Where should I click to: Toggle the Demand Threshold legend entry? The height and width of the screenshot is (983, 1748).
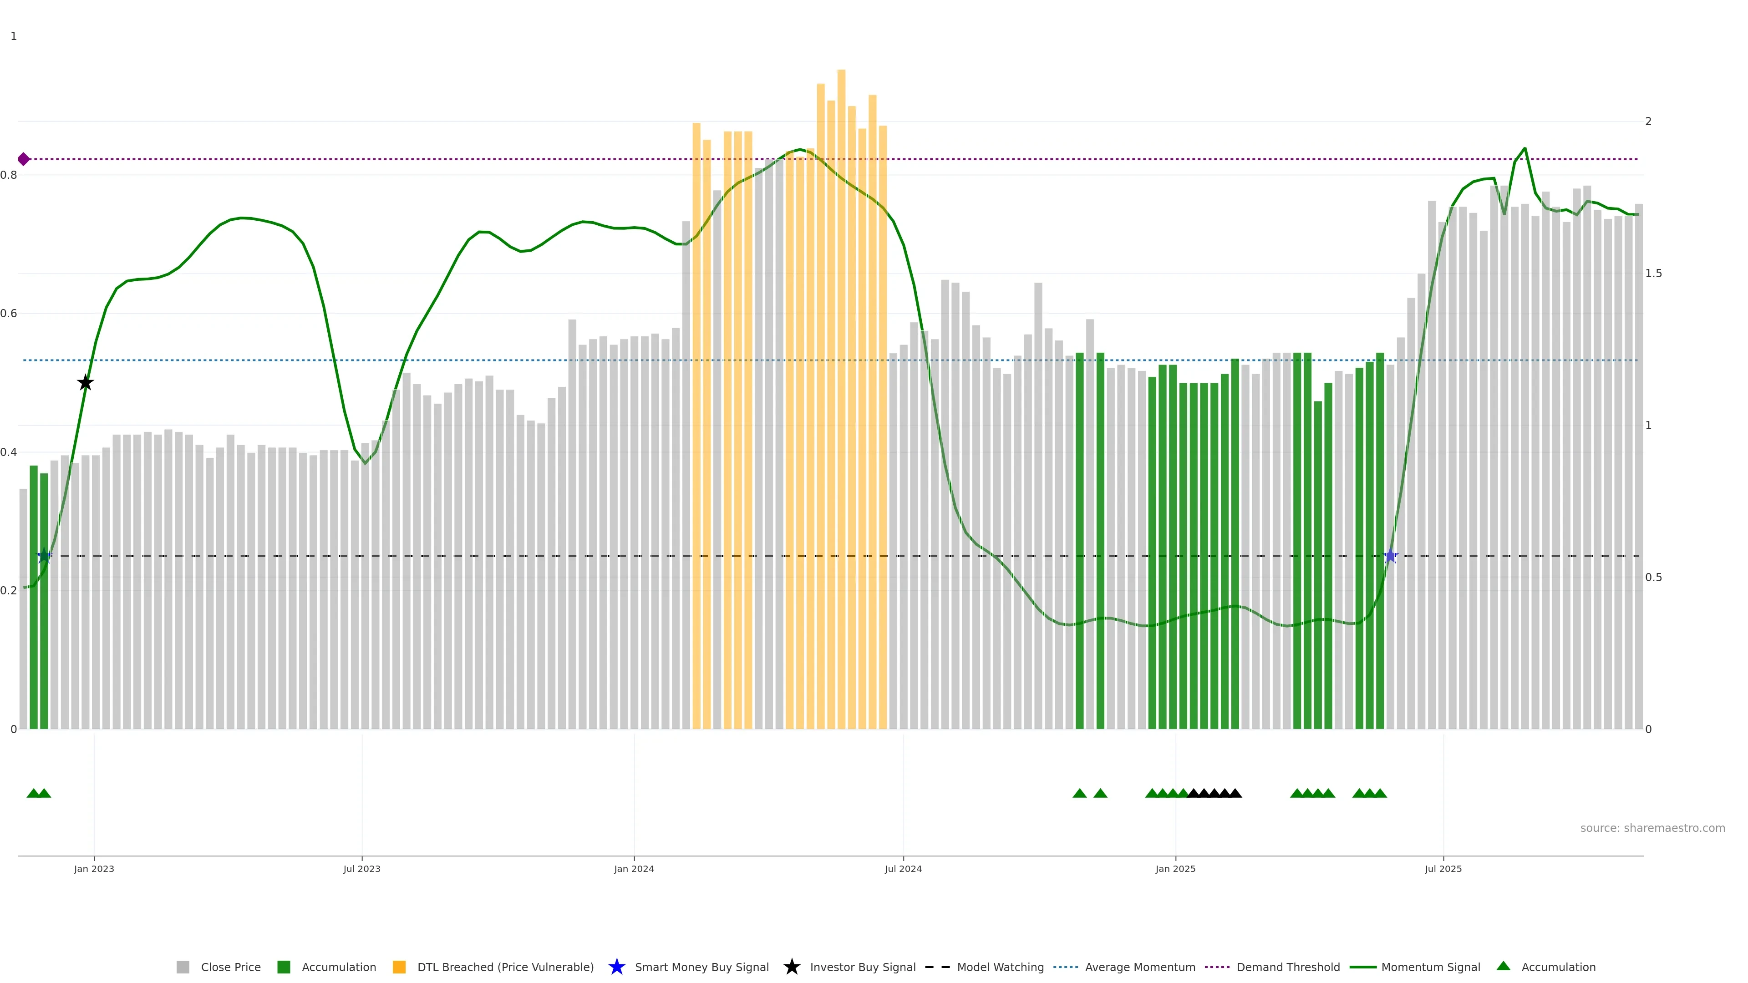pyautogui.click(x=1287, y=968)
